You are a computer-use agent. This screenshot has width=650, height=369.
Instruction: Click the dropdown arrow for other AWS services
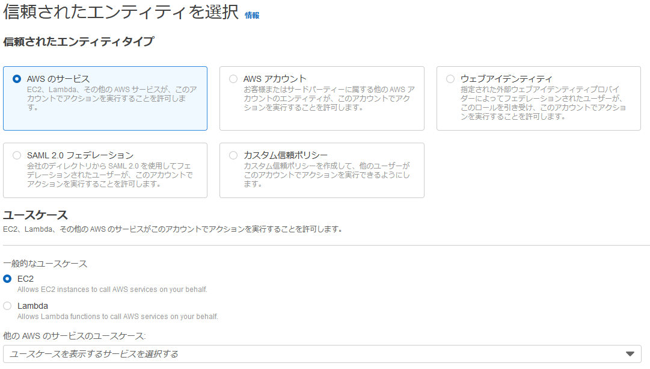tap(630, 354)
